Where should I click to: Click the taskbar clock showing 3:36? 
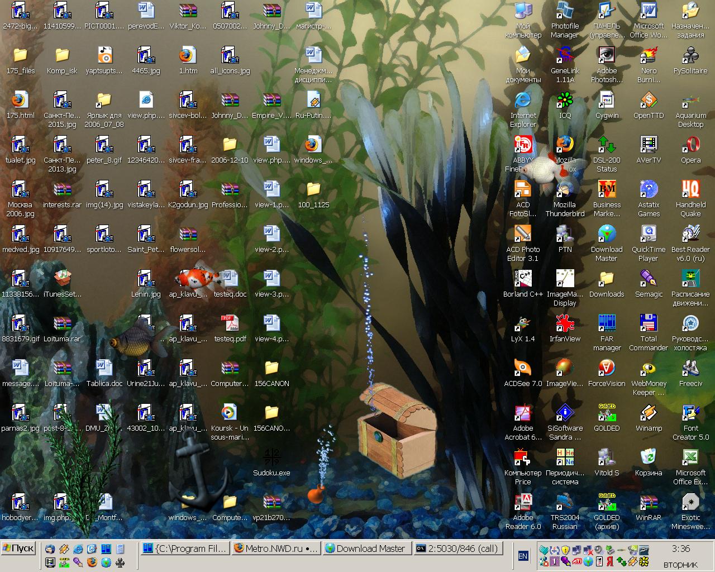(x=680, y=549)
